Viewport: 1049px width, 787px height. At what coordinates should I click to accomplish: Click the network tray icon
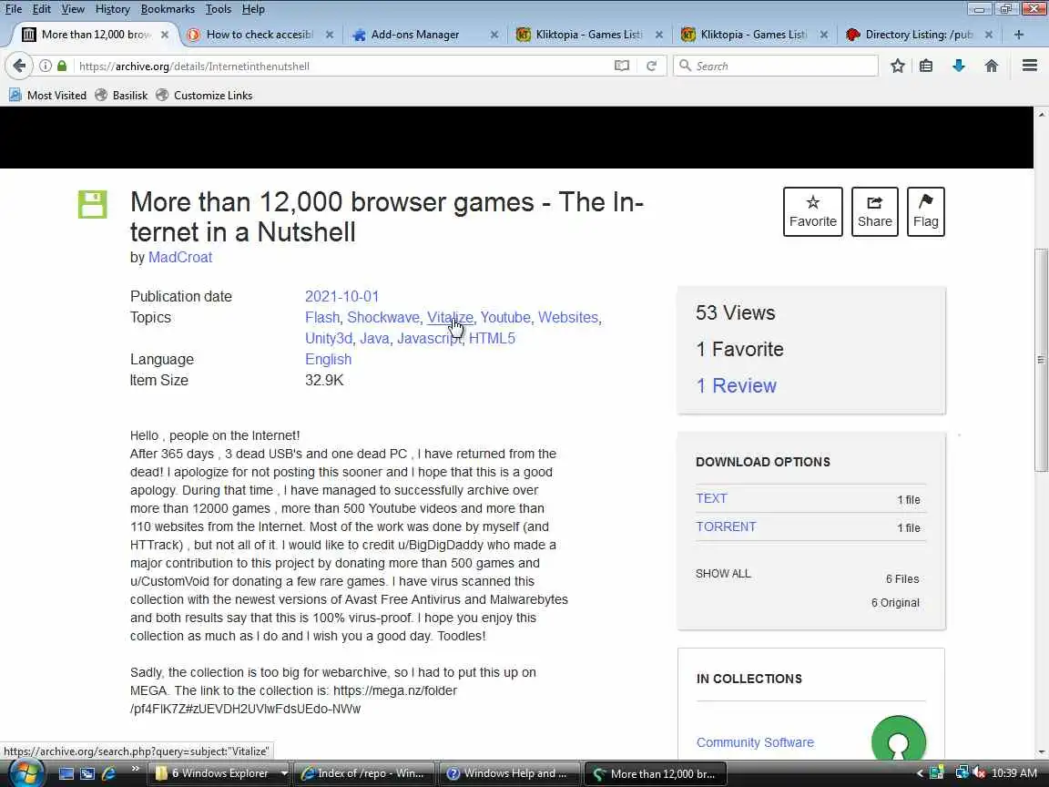pos(962,773)
